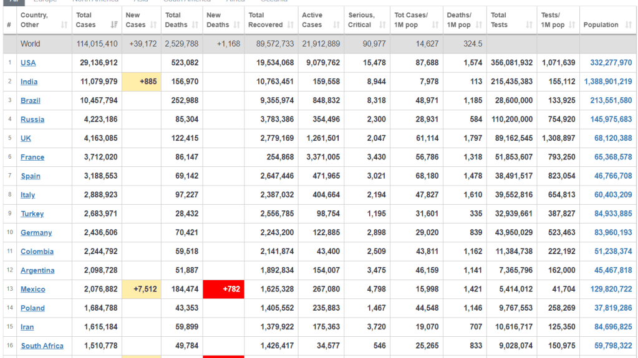
Task: Click the sort icon in Country, Other header
Action: coord(64,25)
